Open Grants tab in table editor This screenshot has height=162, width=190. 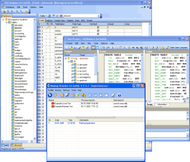coord(90,20)
